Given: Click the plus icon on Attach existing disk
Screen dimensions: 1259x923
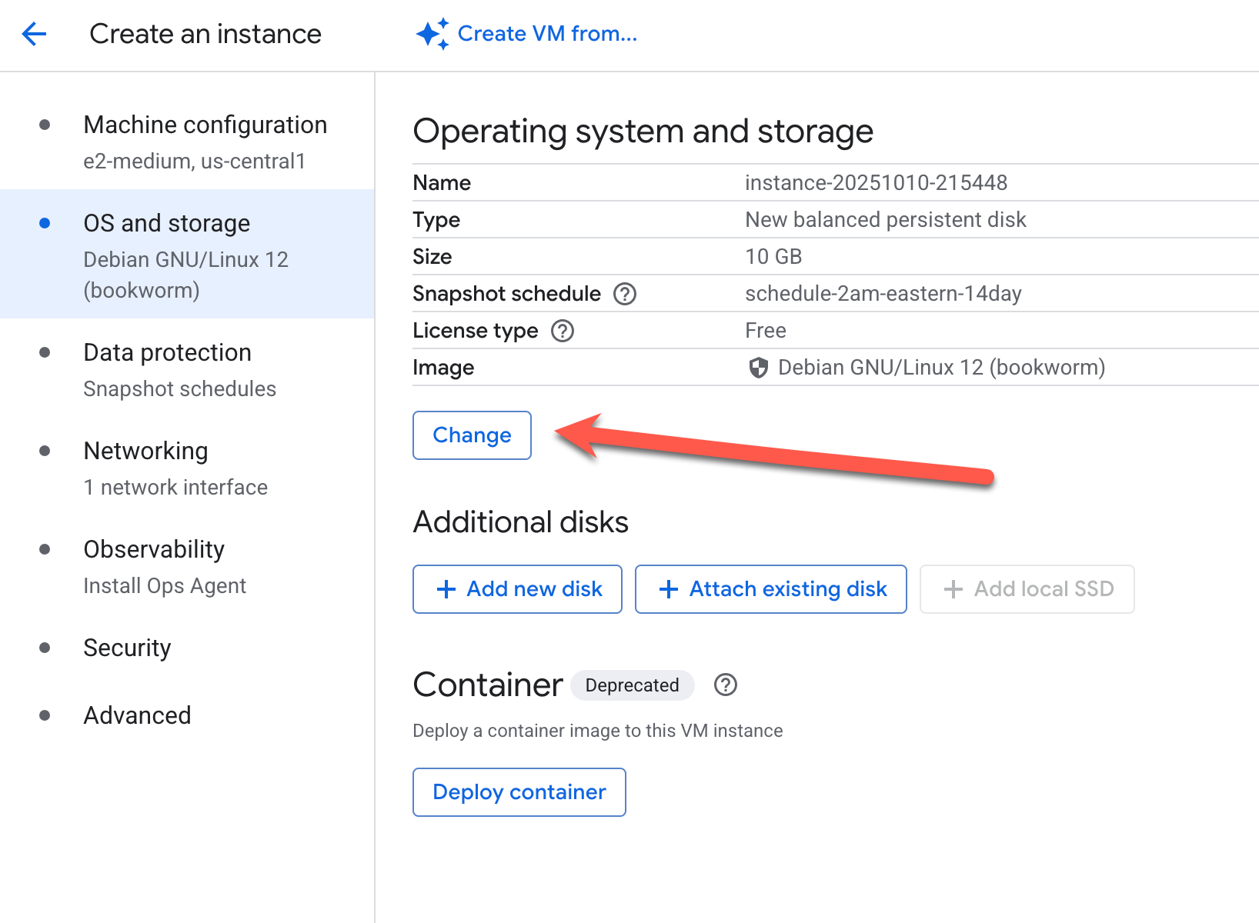Looking at the screenshot, I should click(x=668, y=589).
